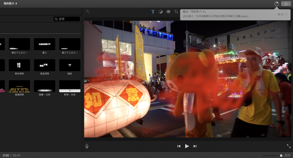Image resolution: width=293 pixels, height=158 pixels.
Task: Click the export progress circle indicator
Action: tap(276, 4)
